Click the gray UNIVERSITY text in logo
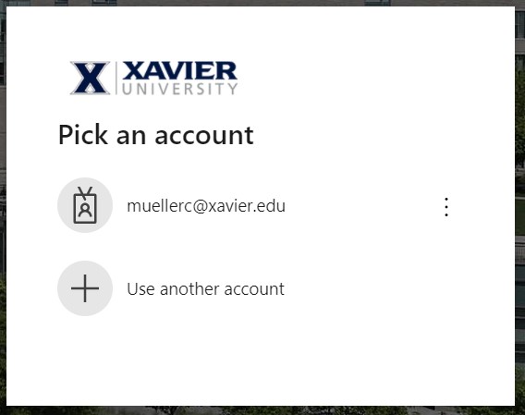 pos(180,89)
